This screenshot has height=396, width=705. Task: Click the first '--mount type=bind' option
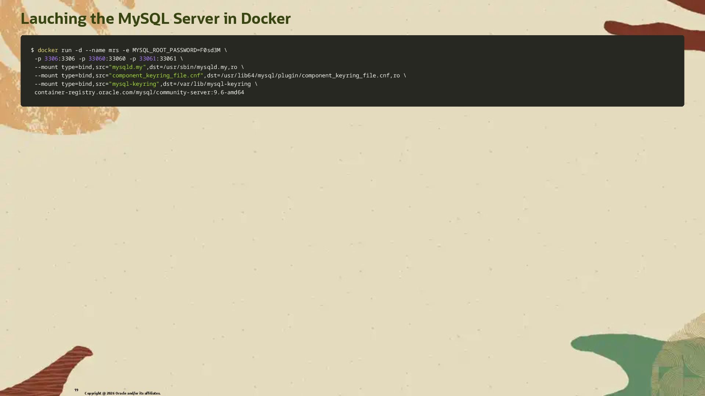[x=63, y=67]
